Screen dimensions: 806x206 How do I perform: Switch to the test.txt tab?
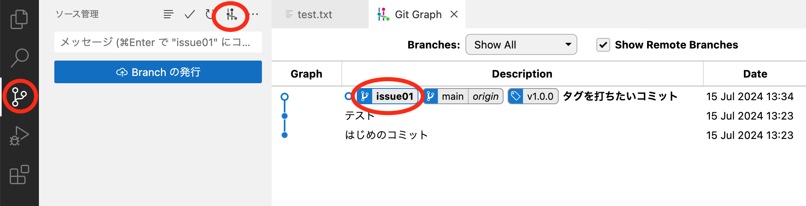point(315,15)
